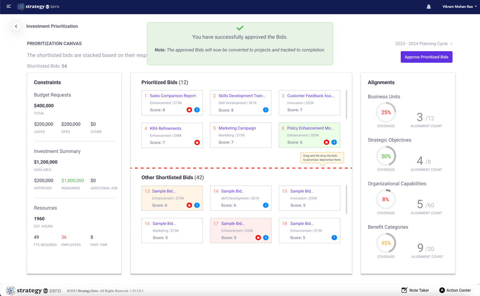
Task: Open Policy Enhancement bid link
Action: pyautogui.click(x=310, y=128)
